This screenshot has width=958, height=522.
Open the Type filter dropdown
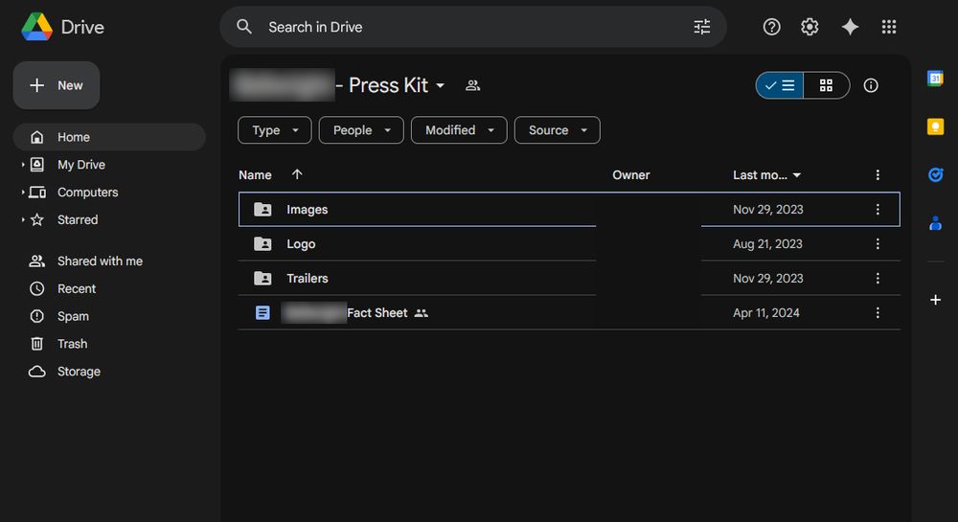pos(275,130)
